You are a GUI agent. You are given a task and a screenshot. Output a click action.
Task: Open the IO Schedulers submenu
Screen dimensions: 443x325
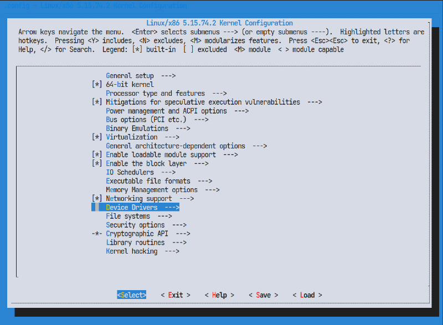(141, 172)
